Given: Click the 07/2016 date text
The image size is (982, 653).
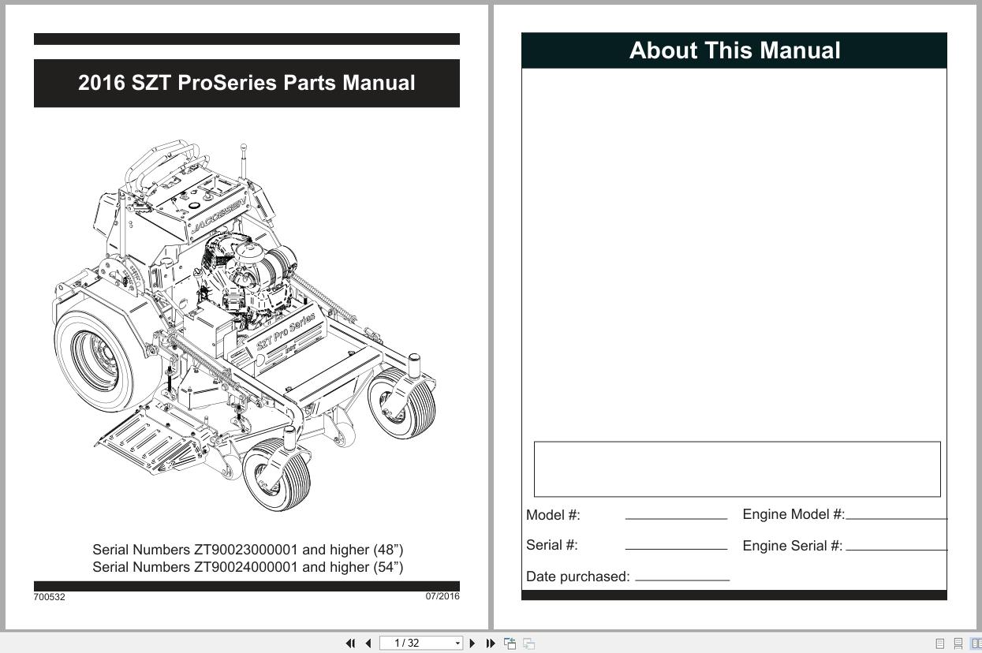Looking at the screenshot, I should coord(442,596).
